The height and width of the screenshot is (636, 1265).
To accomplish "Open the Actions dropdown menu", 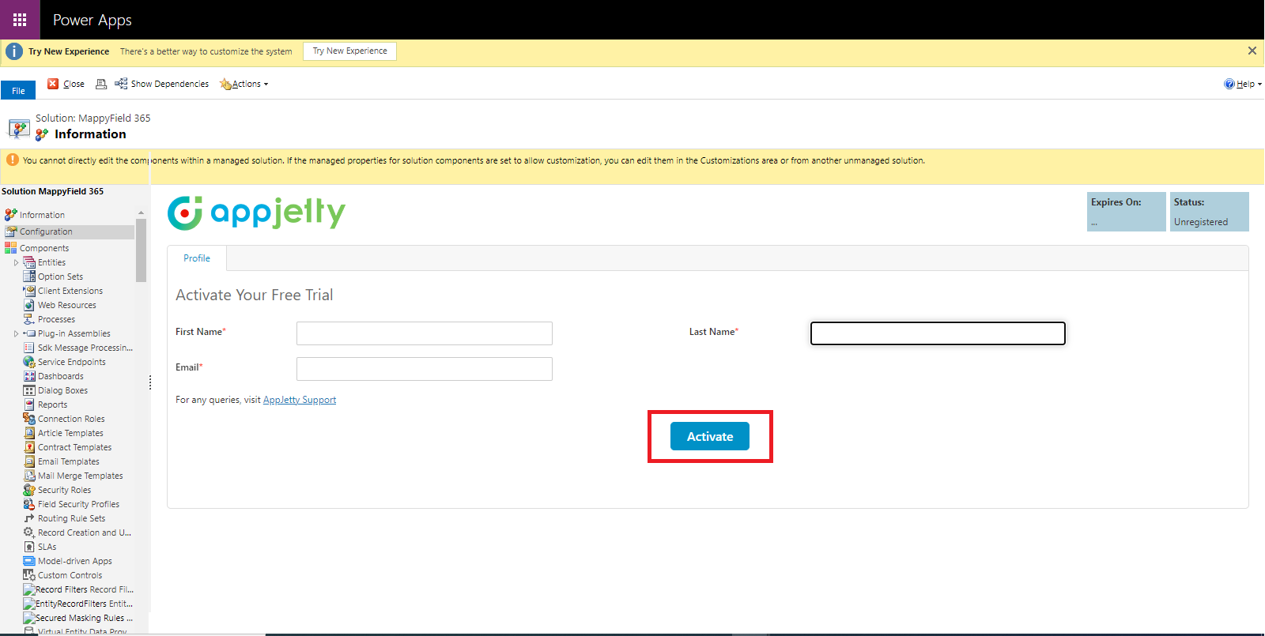I will pyautogui.click(x=244, y=84).
